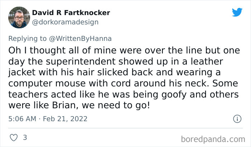Open the tweet info circle icon
Screen dimensions: 251x147
(237, 118)
